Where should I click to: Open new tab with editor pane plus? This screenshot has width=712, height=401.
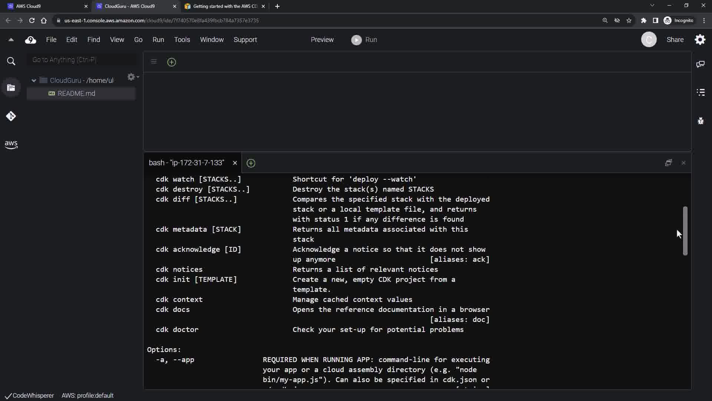[x=171, y=62]
